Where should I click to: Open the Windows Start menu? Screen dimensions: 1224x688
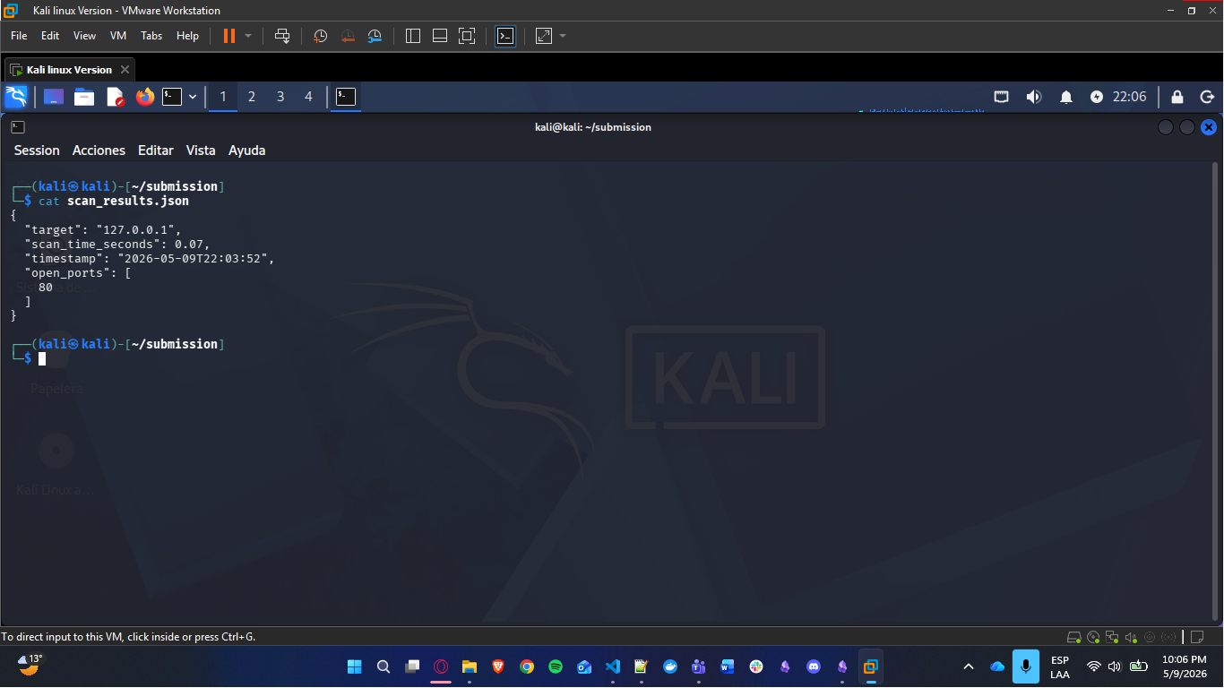click(354, 666)
